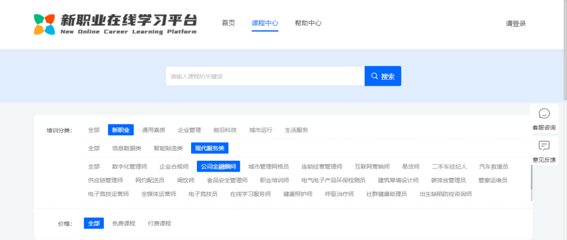Select 全部 beside 数字化管理师
Screen dimensions: 567x240
click(94, 166)
